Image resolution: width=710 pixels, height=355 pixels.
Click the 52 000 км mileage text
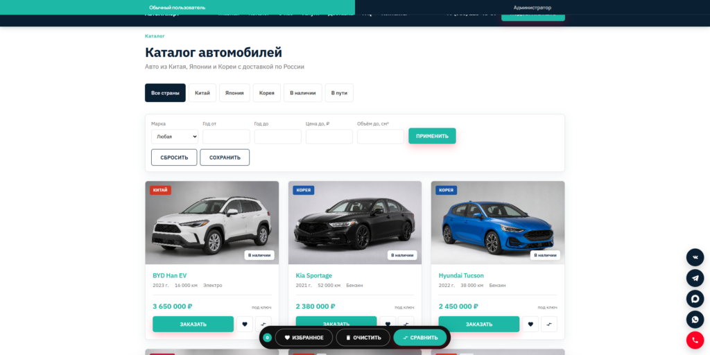[x=329, y=286]
